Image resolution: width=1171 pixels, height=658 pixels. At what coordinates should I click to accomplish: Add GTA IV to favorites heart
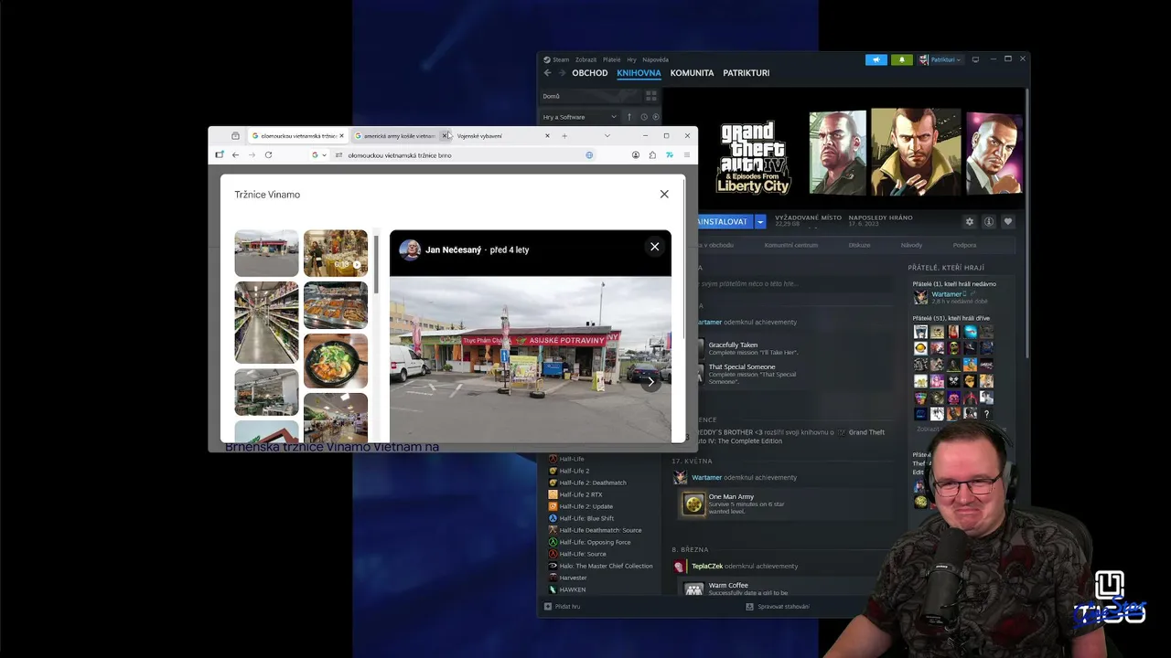[x=1008, y=221]
